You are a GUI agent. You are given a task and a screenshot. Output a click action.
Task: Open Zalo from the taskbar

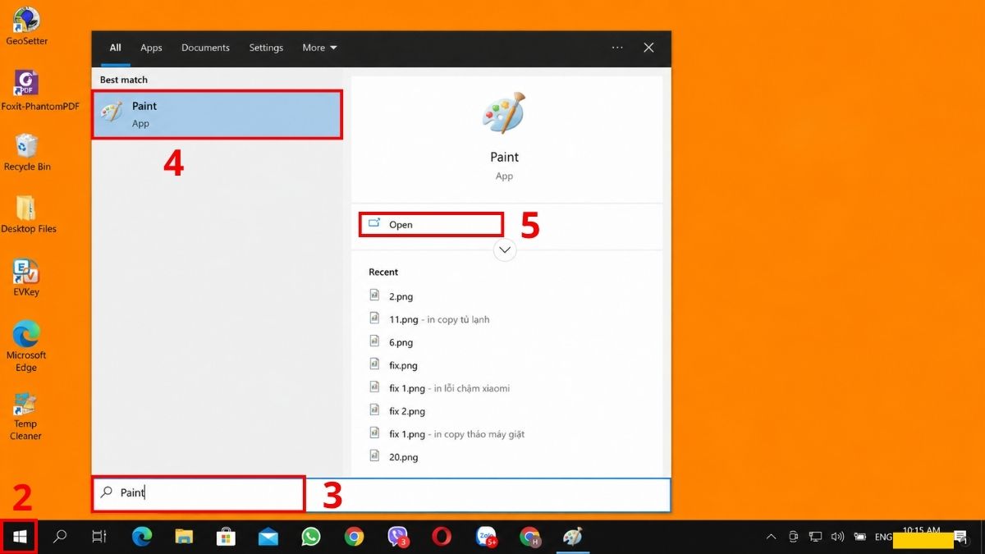point(486,537)
